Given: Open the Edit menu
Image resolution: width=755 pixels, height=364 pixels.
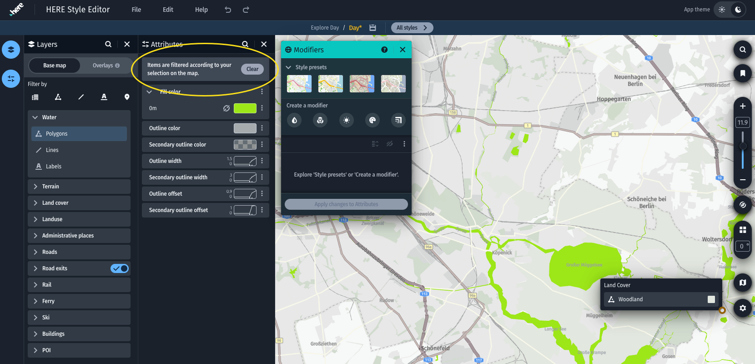Looking at the screenshot, I should click(x=168, y=10).
